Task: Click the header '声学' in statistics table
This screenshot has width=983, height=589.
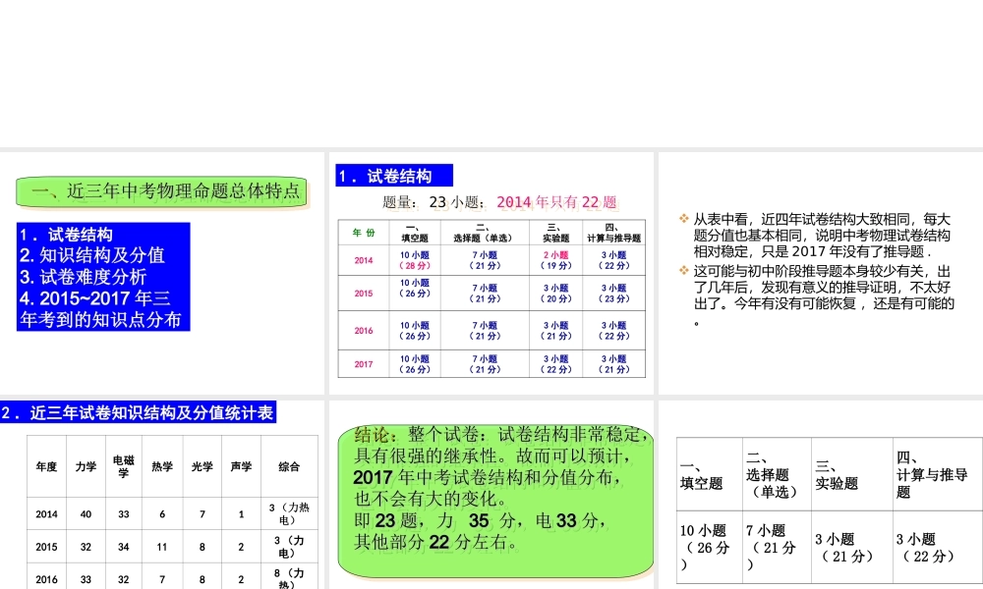Action: pos(241,467)
